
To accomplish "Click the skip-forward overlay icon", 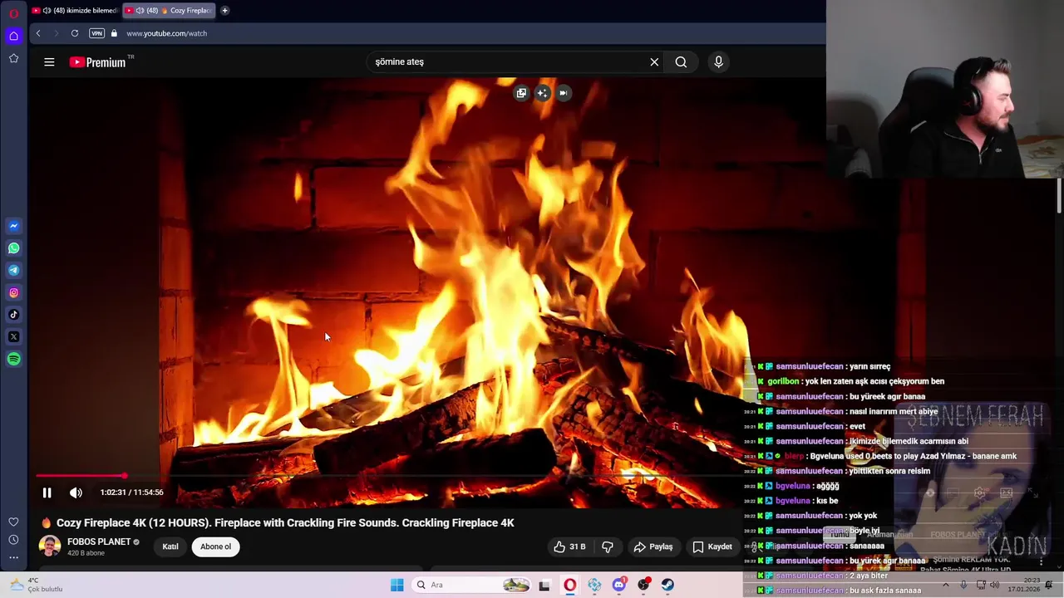I will coord(563,93).
